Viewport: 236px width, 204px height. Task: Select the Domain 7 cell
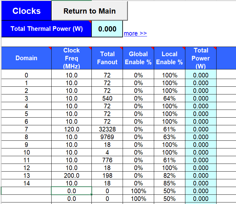tap(26, 129)
